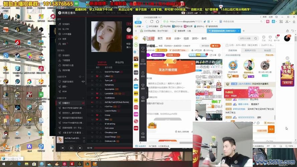Open a new browser tab
Image resolution: width=297 pixels, height=167 pixels.
(244, 31)
